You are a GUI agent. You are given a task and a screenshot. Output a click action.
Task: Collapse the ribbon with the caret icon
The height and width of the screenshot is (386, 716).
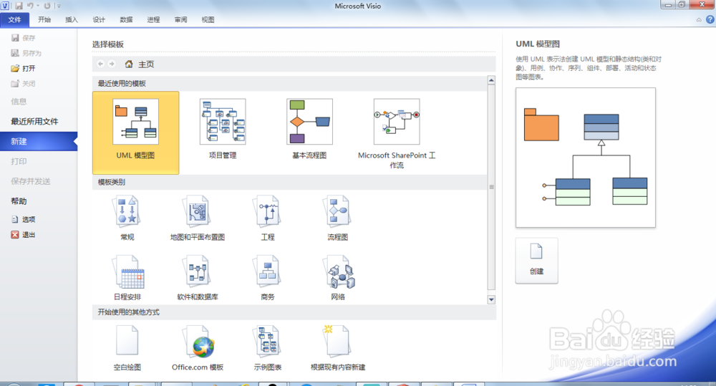[x=699, y=19]
